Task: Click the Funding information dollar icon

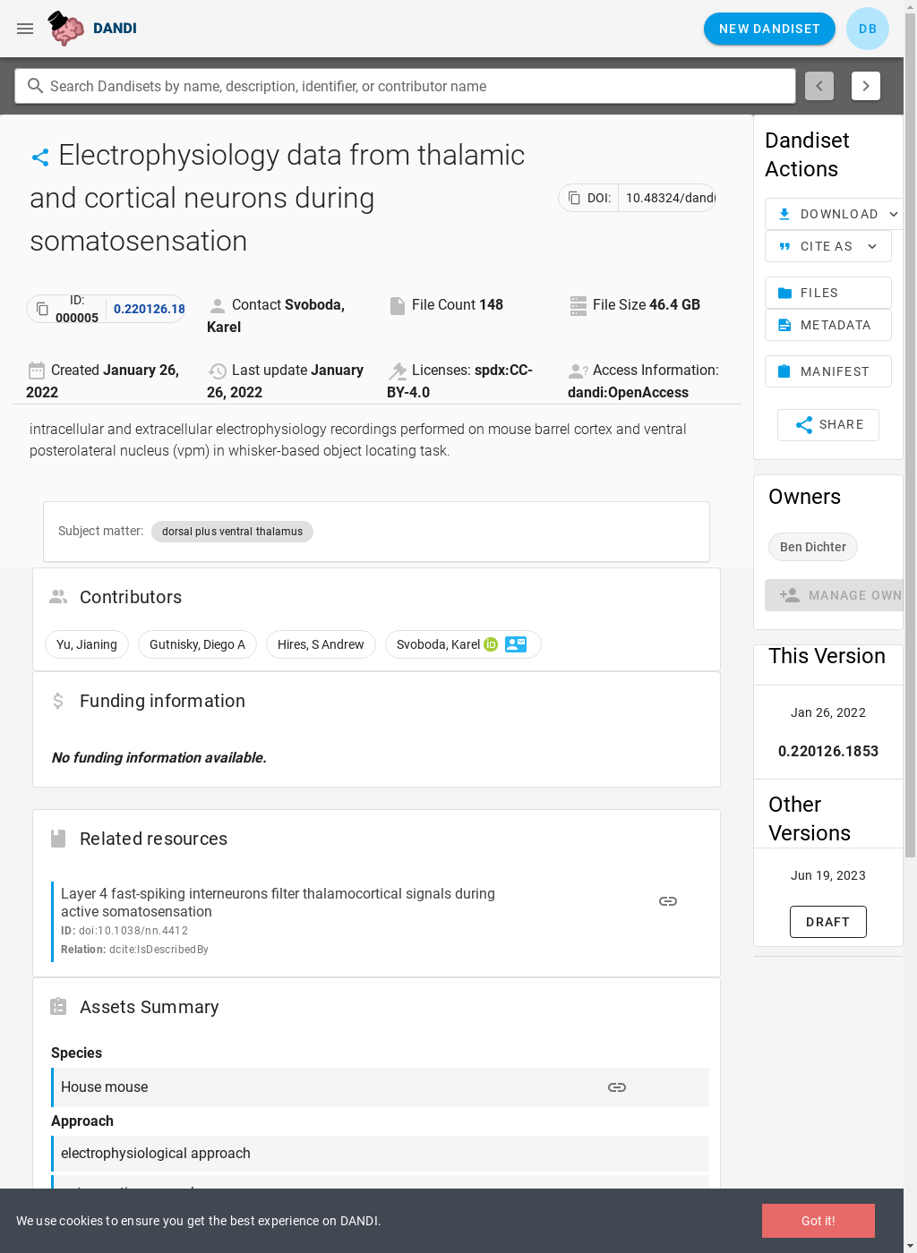Action: 58,701
